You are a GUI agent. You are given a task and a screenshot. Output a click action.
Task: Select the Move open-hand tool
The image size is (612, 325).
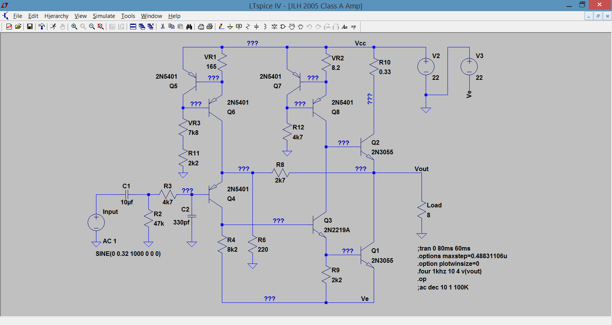(x=292, y=27)
